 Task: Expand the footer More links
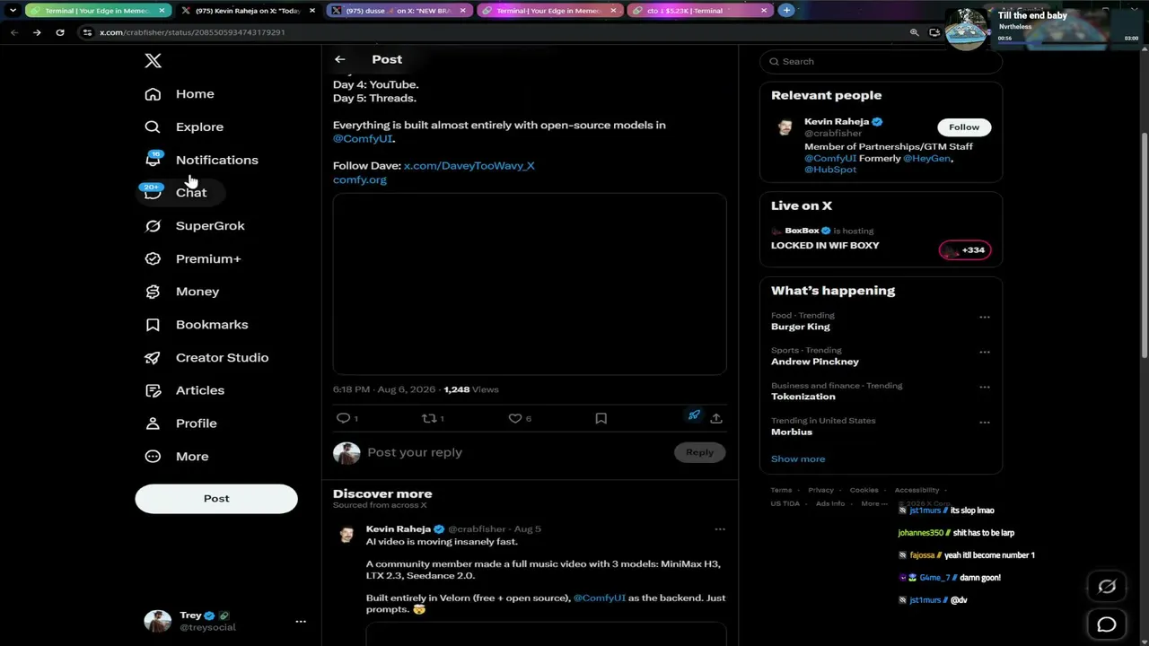(873, 503)
